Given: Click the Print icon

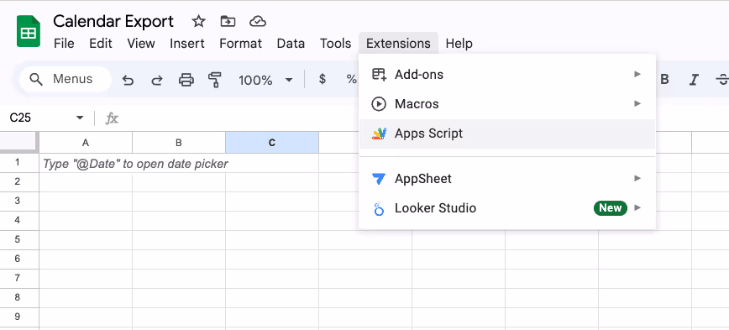Looking at the screenshot, I should tap(186, 81).
